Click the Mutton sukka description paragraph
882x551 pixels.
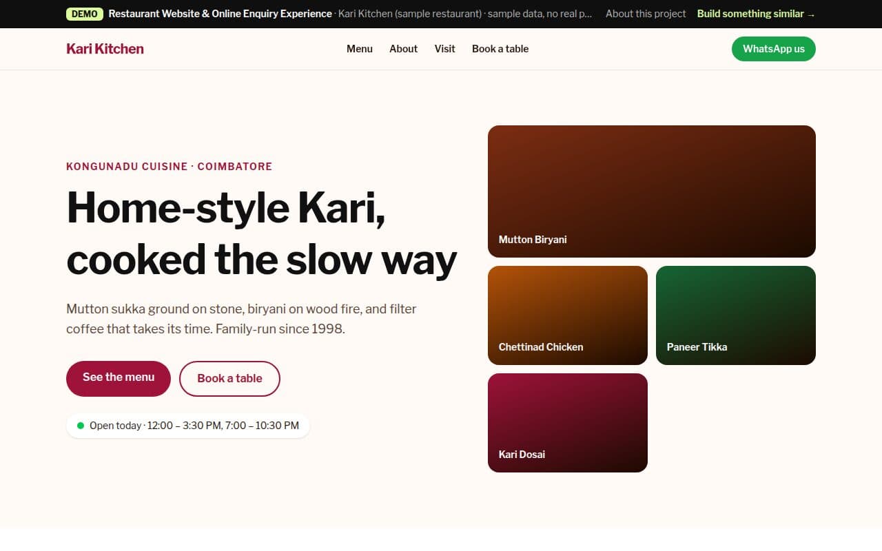[241, 319]
